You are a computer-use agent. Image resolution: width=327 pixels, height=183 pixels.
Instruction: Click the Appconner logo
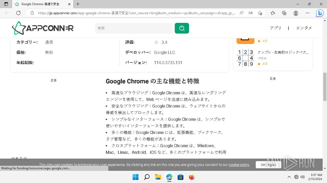(x=43, y=28)
